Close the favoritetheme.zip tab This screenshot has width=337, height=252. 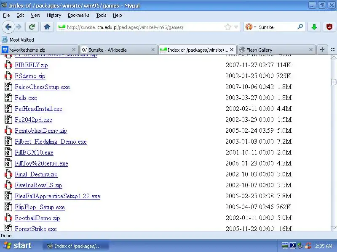point(74,50)
